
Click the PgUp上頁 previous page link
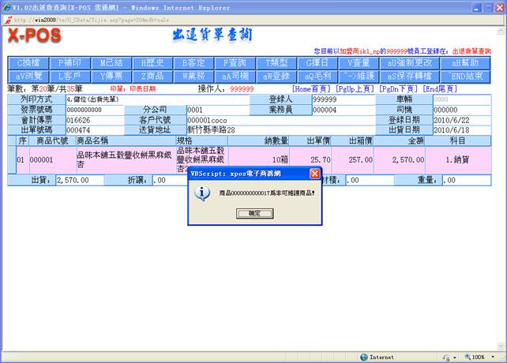pyautogui.click(x=355, y=89)
